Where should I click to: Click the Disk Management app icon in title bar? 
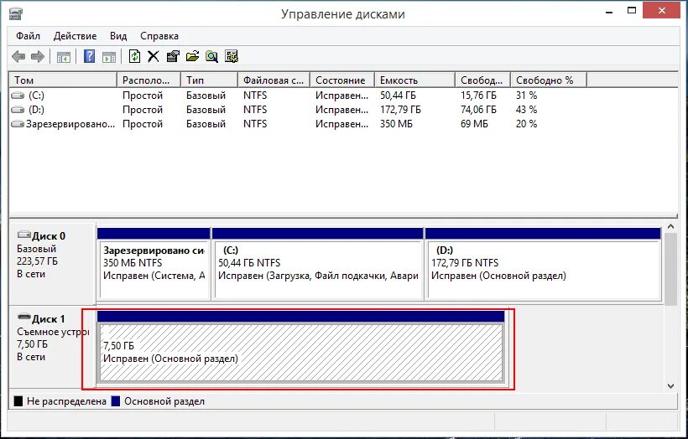click(x=15, y=13)
